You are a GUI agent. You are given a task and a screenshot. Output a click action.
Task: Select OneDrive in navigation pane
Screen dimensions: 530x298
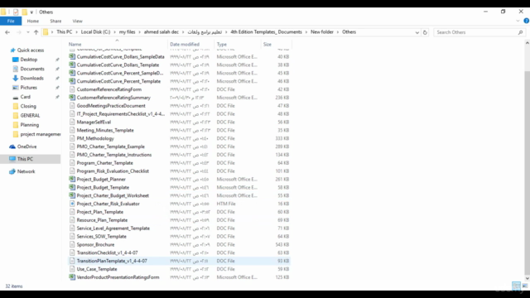click(x=26, y=147)
